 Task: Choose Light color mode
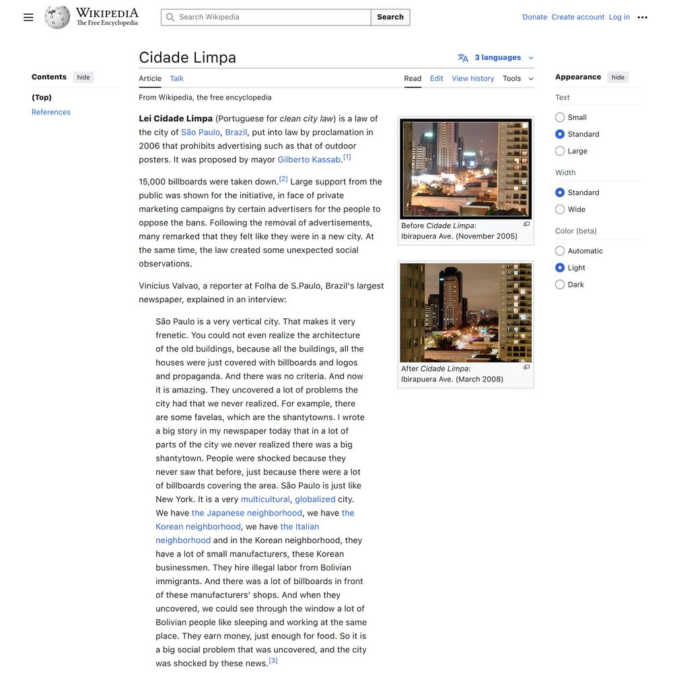coord(560,267)
